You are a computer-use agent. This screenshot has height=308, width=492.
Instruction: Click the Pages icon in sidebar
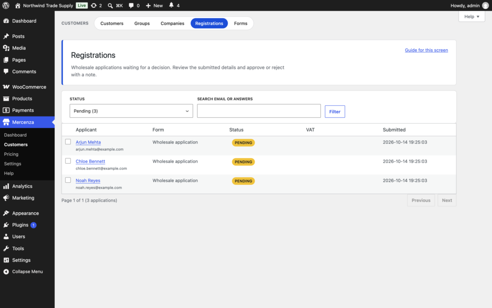(x=6, y=60)
